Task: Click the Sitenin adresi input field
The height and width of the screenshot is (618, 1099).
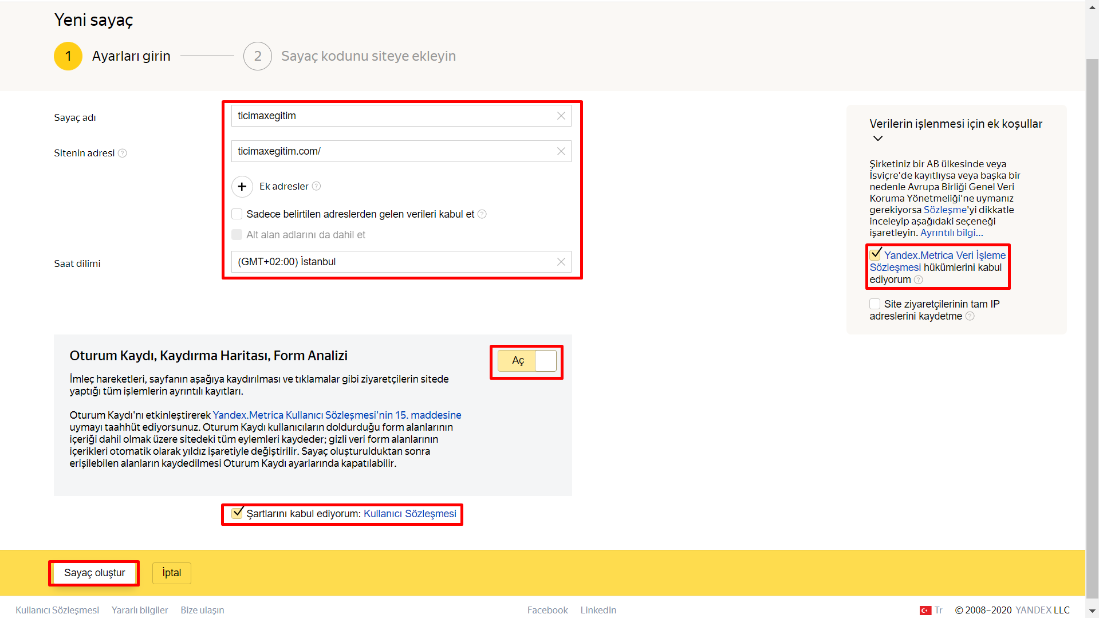Action: (x=401, y=151)
